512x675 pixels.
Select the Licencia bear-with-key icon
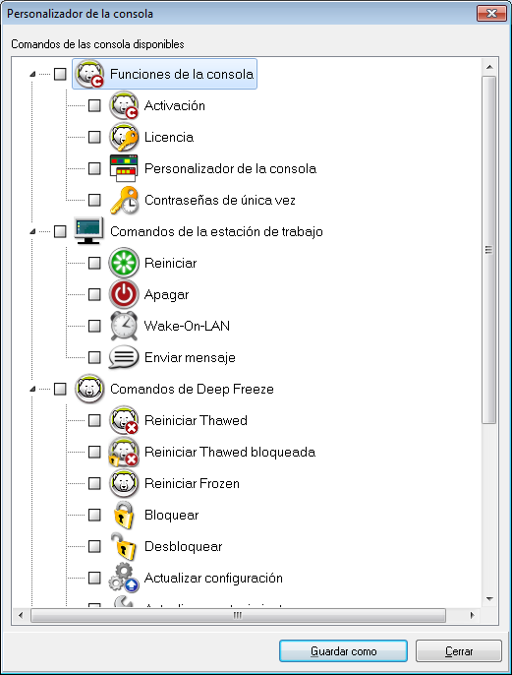tap(124, 137)
